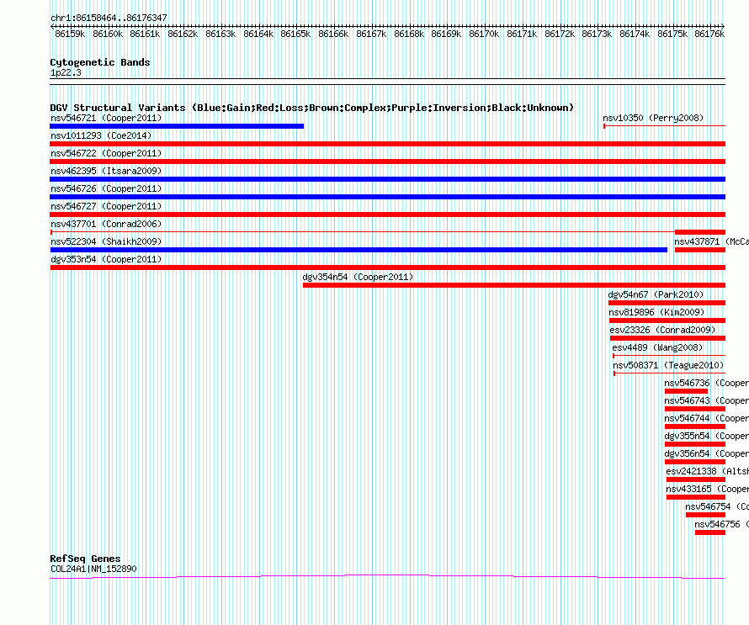Select the dgv353n54 (Cooper2011) label
The height and width of the screenshot is (625, 749).
[x=106, y=259]
